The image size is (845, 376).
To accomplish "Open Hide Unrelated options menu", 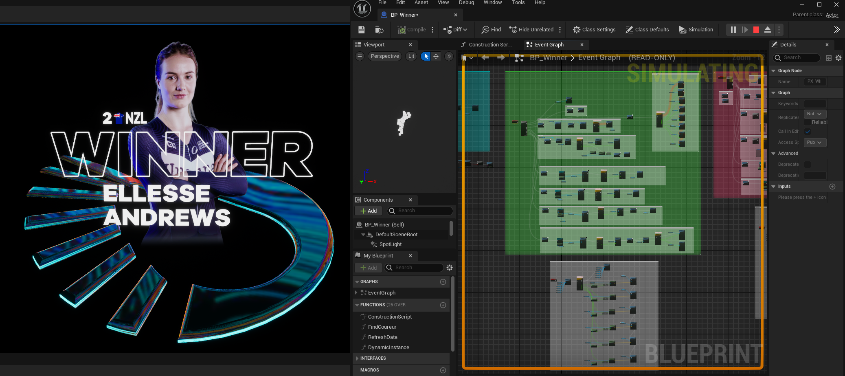I will point(560,30).
